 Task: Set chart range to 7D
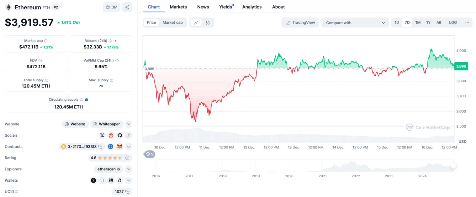pyautogui.click(x=407, y=23)
